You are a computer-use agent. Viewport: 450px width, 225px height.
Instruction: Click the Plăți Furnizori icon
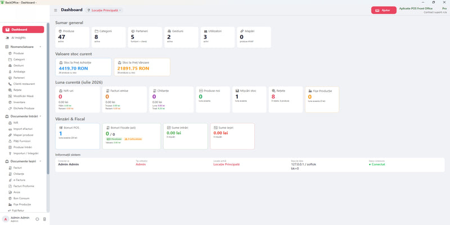(10, 141)
